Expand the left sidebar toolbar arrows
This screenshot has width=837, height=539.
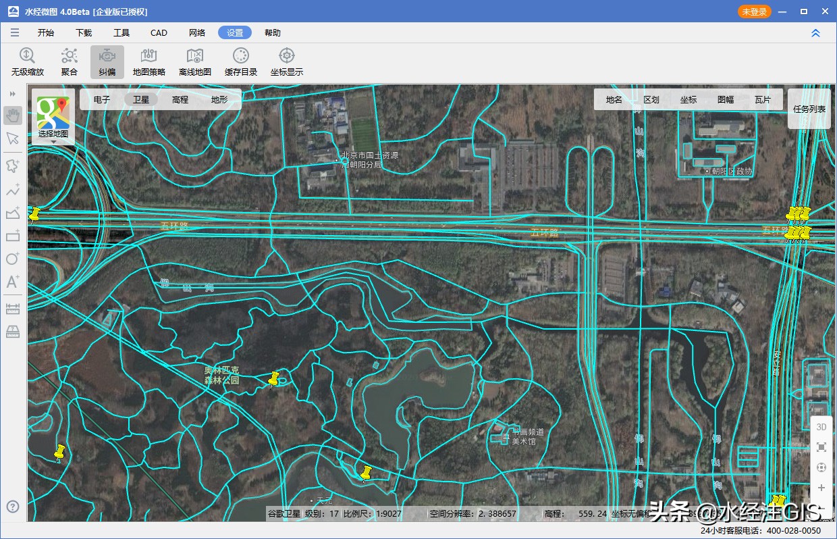click(13, 94)
